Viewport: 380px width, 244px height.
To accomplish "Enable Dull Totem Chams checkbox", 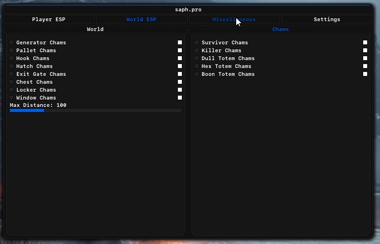I will point(197,58).
